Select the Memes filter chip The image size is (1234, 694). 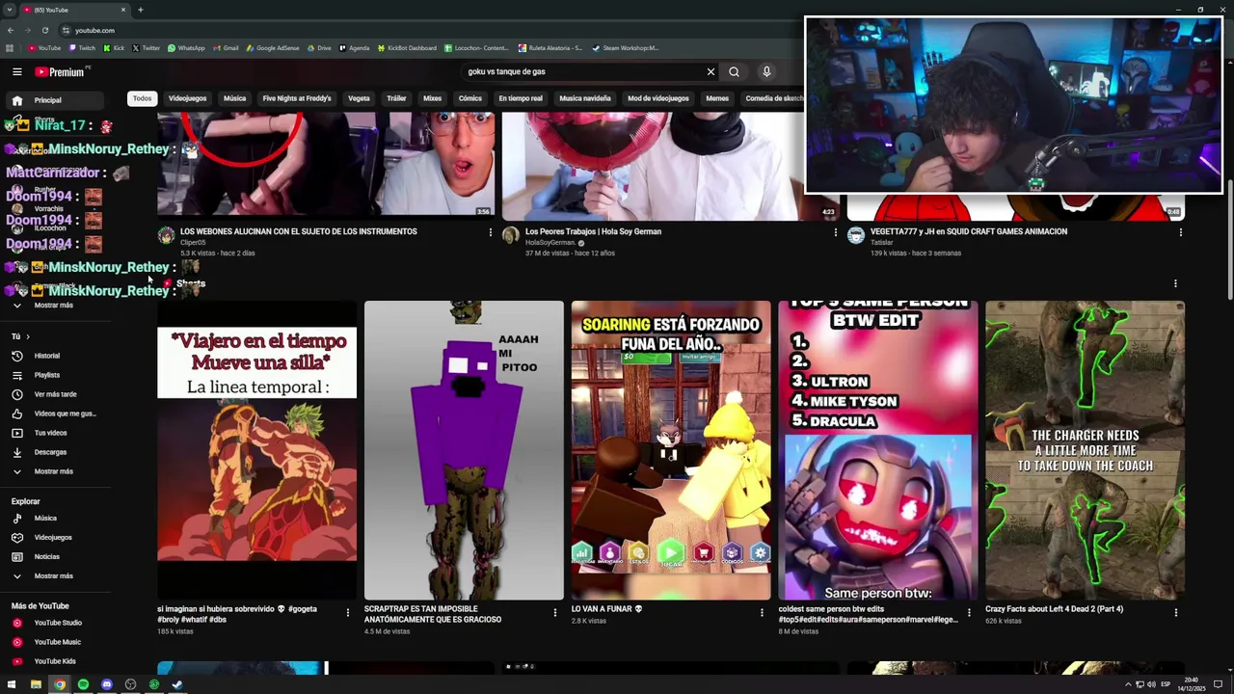coord(717,98)
